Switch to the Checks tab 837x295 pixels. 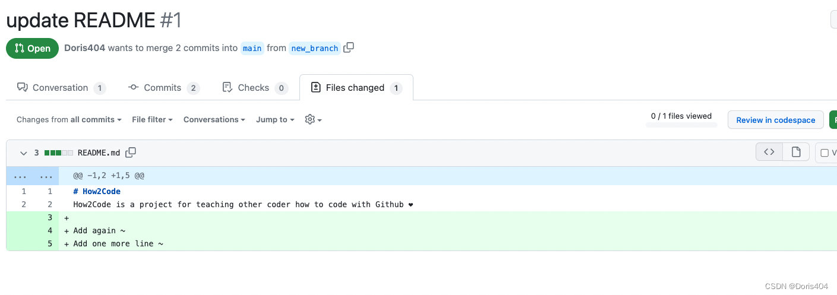pyautogui.click(x=254, y=88)
